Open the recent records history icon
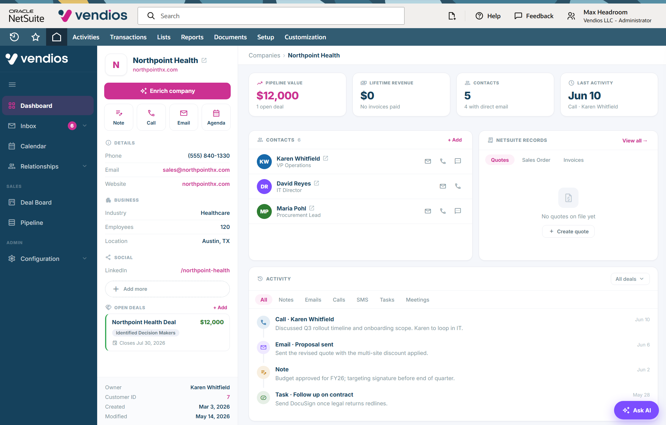Screen dimensions: 666x425 coord(14,37)
